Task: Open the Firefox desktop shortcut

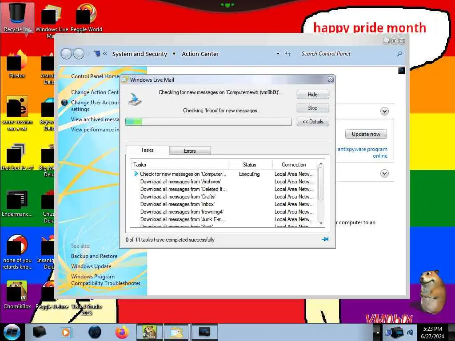Action: [17, 64]
